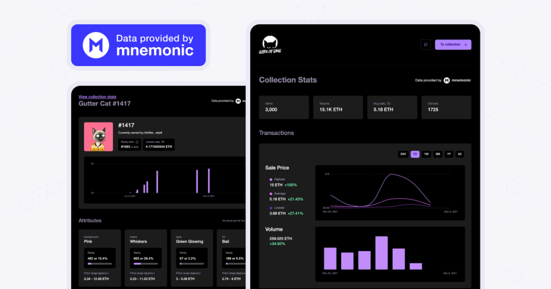Click the mnemonic logo beside Collection Stats
The width and height of the screenshot is (551, 289).
click(447, 81)
